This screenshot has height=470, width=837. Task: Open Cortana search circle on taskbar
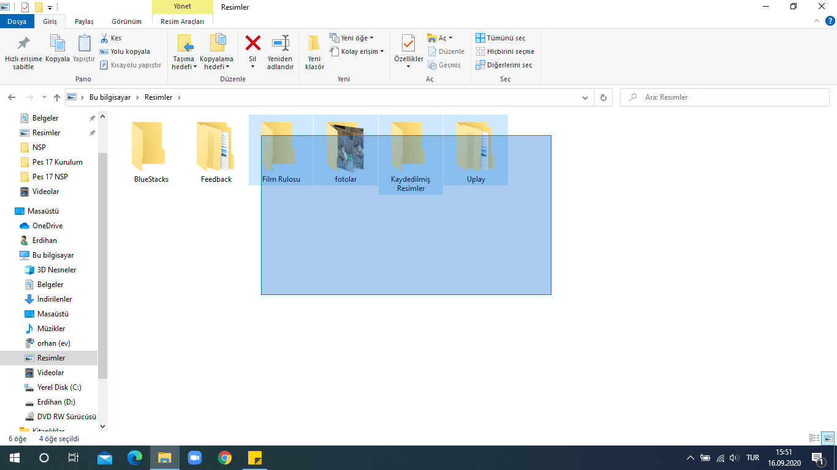(x=44, y=458)
